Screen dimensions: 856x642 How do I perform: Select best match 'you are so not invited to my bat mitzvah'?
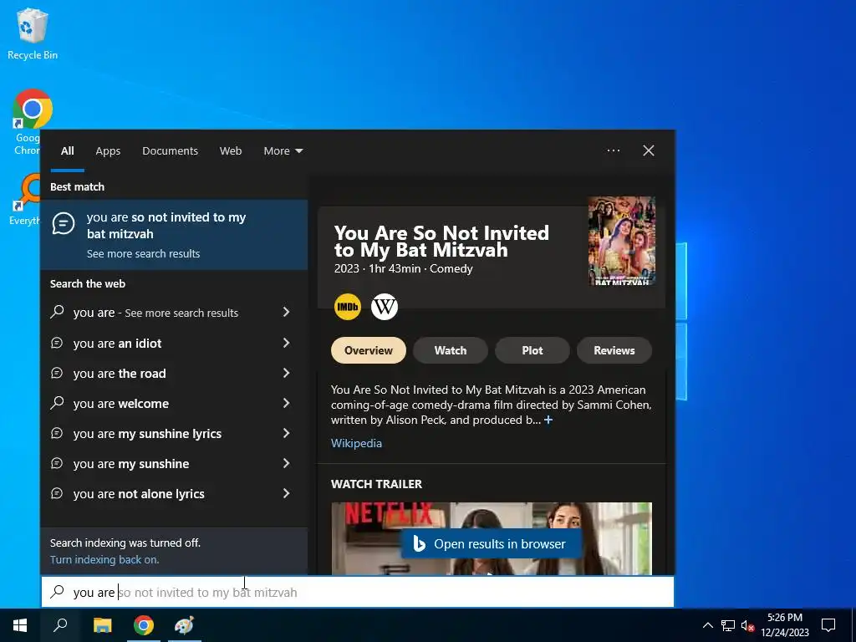click(174, 235)
